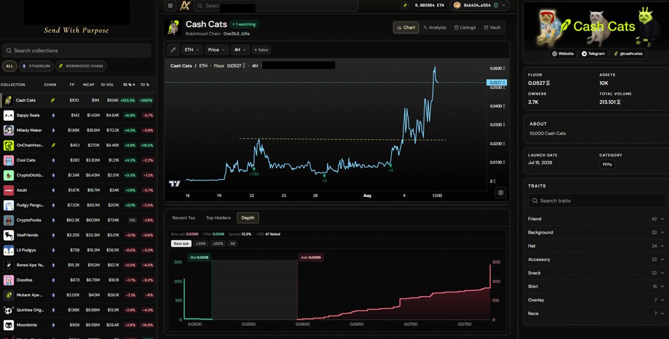Select the Best ask depth range
Screen dimensions: 669x339
point(181,244)
